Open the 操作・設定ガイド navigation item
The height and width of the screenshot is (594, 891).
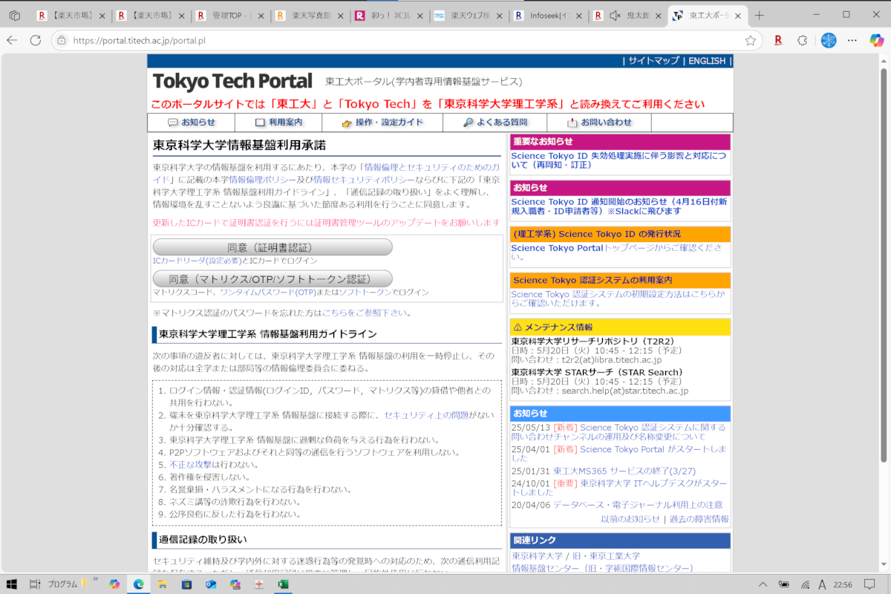point(382,123)
